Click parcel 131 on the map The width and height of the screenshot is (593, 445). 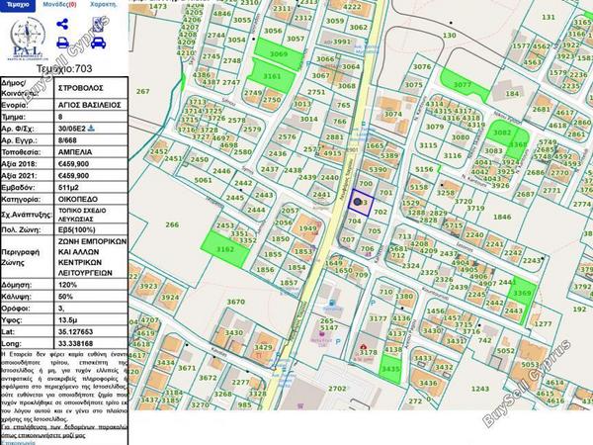point(549,17)
